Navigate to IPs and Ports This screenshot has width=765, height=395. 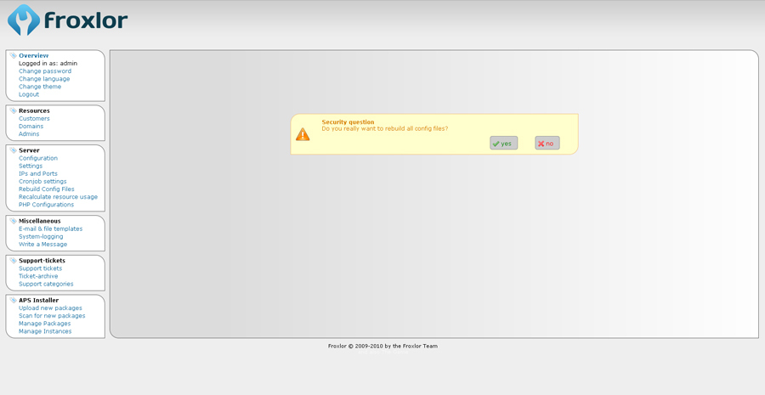pyautogui.click(x=38, y=173)
